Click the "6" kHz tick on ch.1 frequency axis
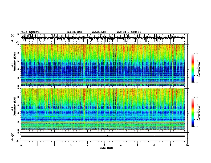This screenshot has width=211, height=163. point(19,61)
